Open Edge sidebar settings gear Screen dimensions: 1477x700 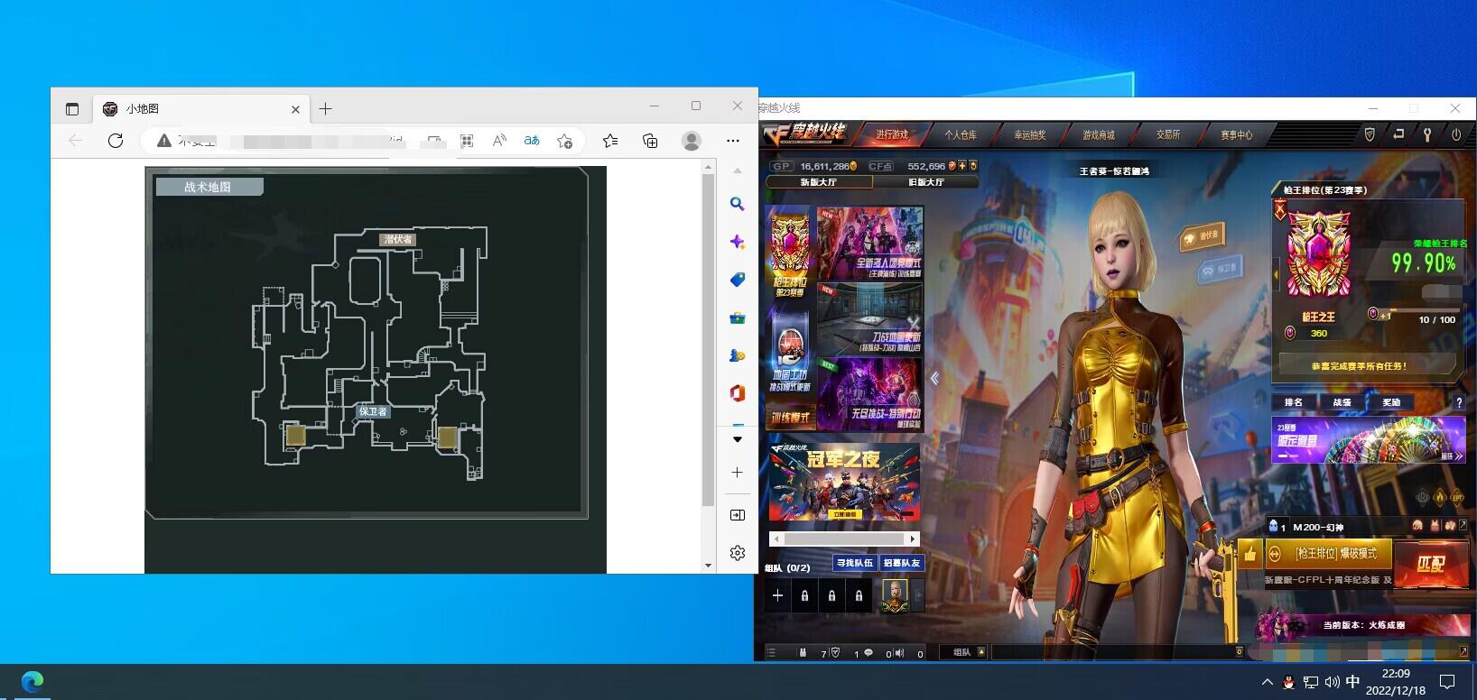(x=738, y=553)
